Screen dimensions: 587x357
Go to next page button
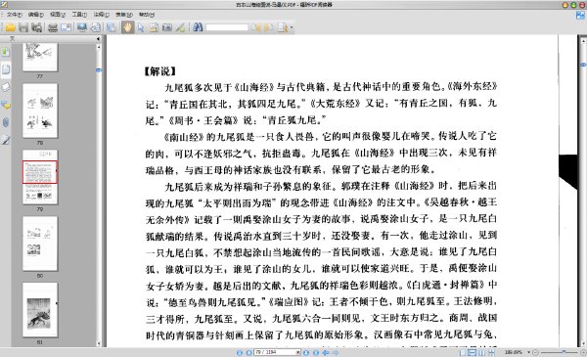(306, 352)
